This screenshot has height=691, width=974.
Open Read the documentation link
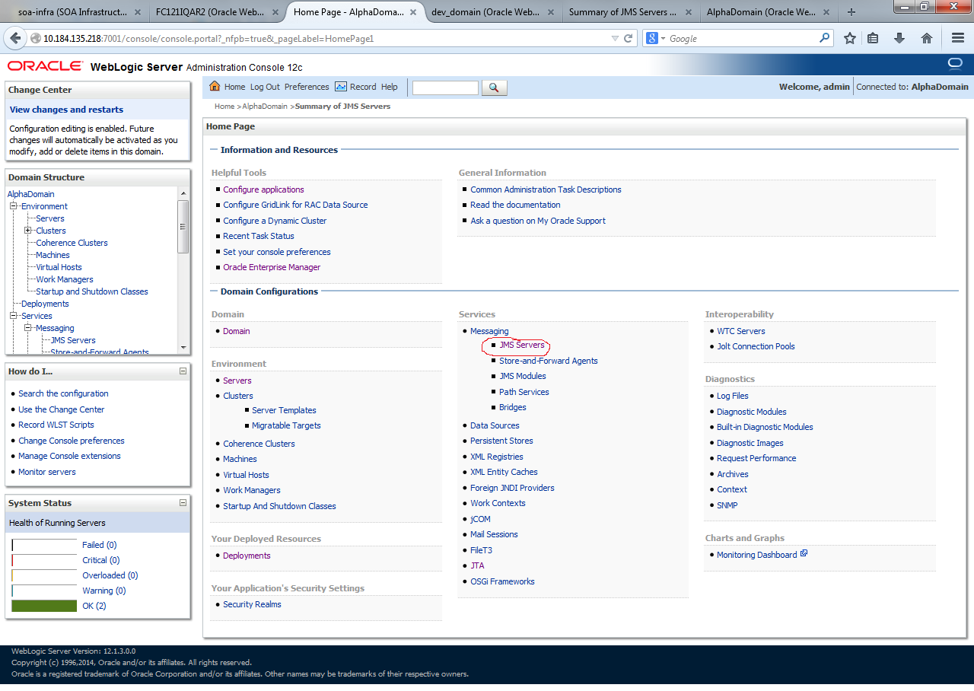coord(515,205)
